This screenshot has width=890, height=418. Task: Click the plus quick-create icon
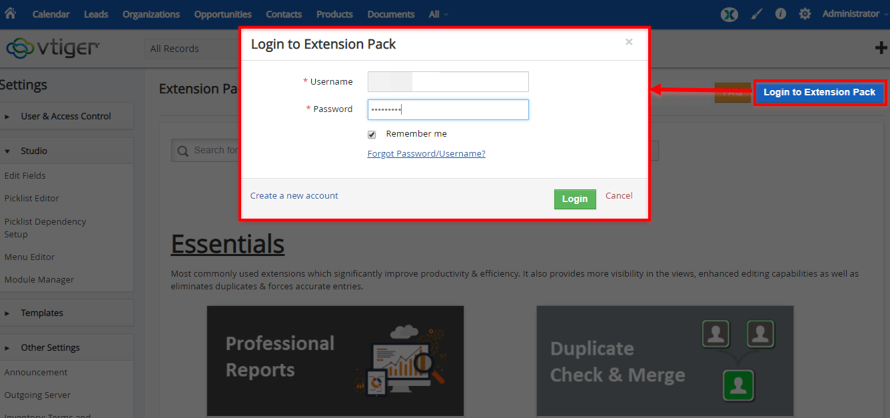pyautogui.click(x=881, y=48)
